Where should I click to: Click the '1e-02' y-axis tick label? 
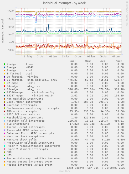point(11,50)
